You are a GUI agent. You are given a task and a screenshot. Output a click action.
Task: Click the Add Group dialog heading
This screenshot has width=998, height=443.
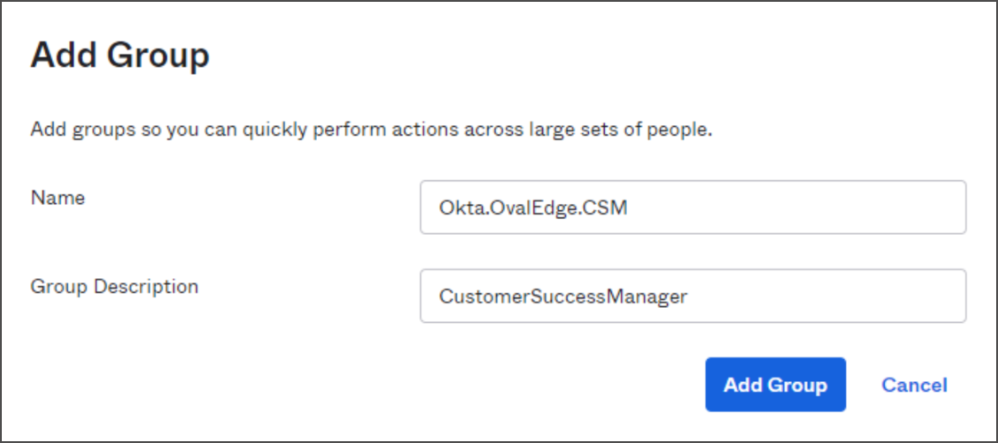(x=120, y=56)
